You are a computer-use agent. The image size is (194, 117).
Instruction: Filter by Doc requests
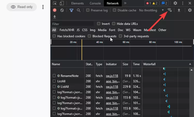[120, 30]
